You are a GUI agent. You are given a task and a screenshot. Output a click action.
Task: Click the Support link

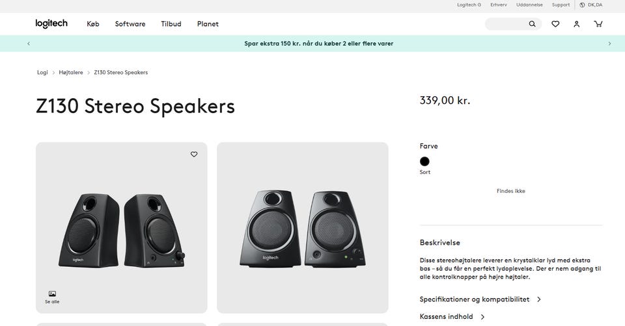pos(561,5)
